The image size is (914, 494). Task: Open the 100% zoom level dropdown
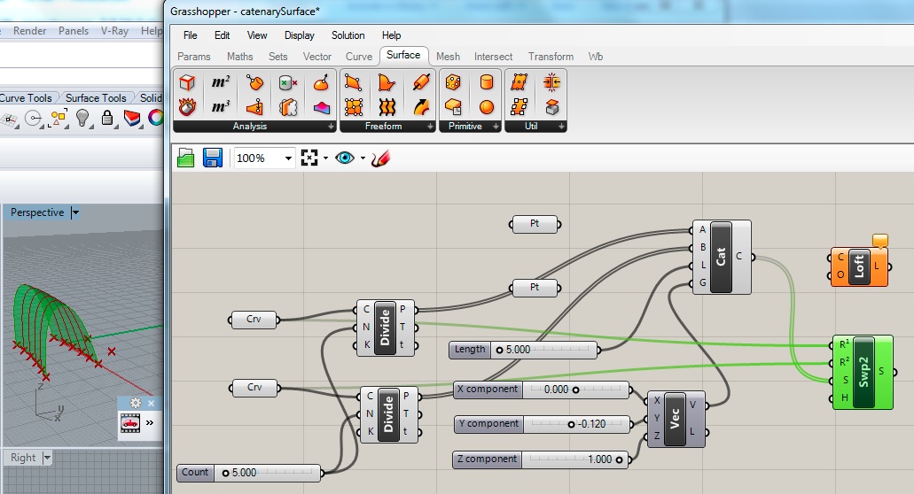(x=288, y=158)
